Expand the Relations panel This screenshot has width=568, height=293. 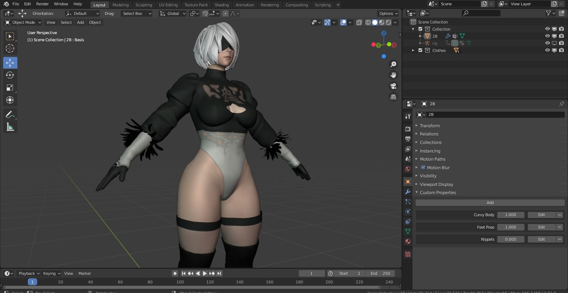pos(429,134)
